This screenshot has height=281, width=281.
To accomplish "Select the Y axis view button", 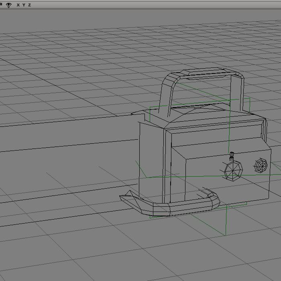I will pos(24,5).
